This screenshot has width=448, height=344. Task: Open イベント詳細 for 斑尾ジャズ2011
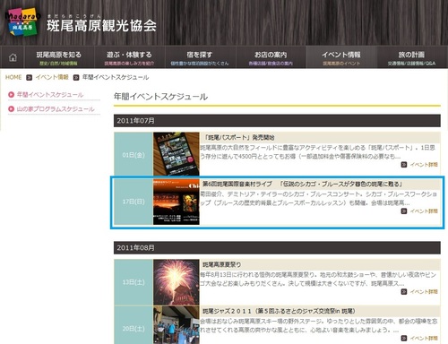point(424,338)
